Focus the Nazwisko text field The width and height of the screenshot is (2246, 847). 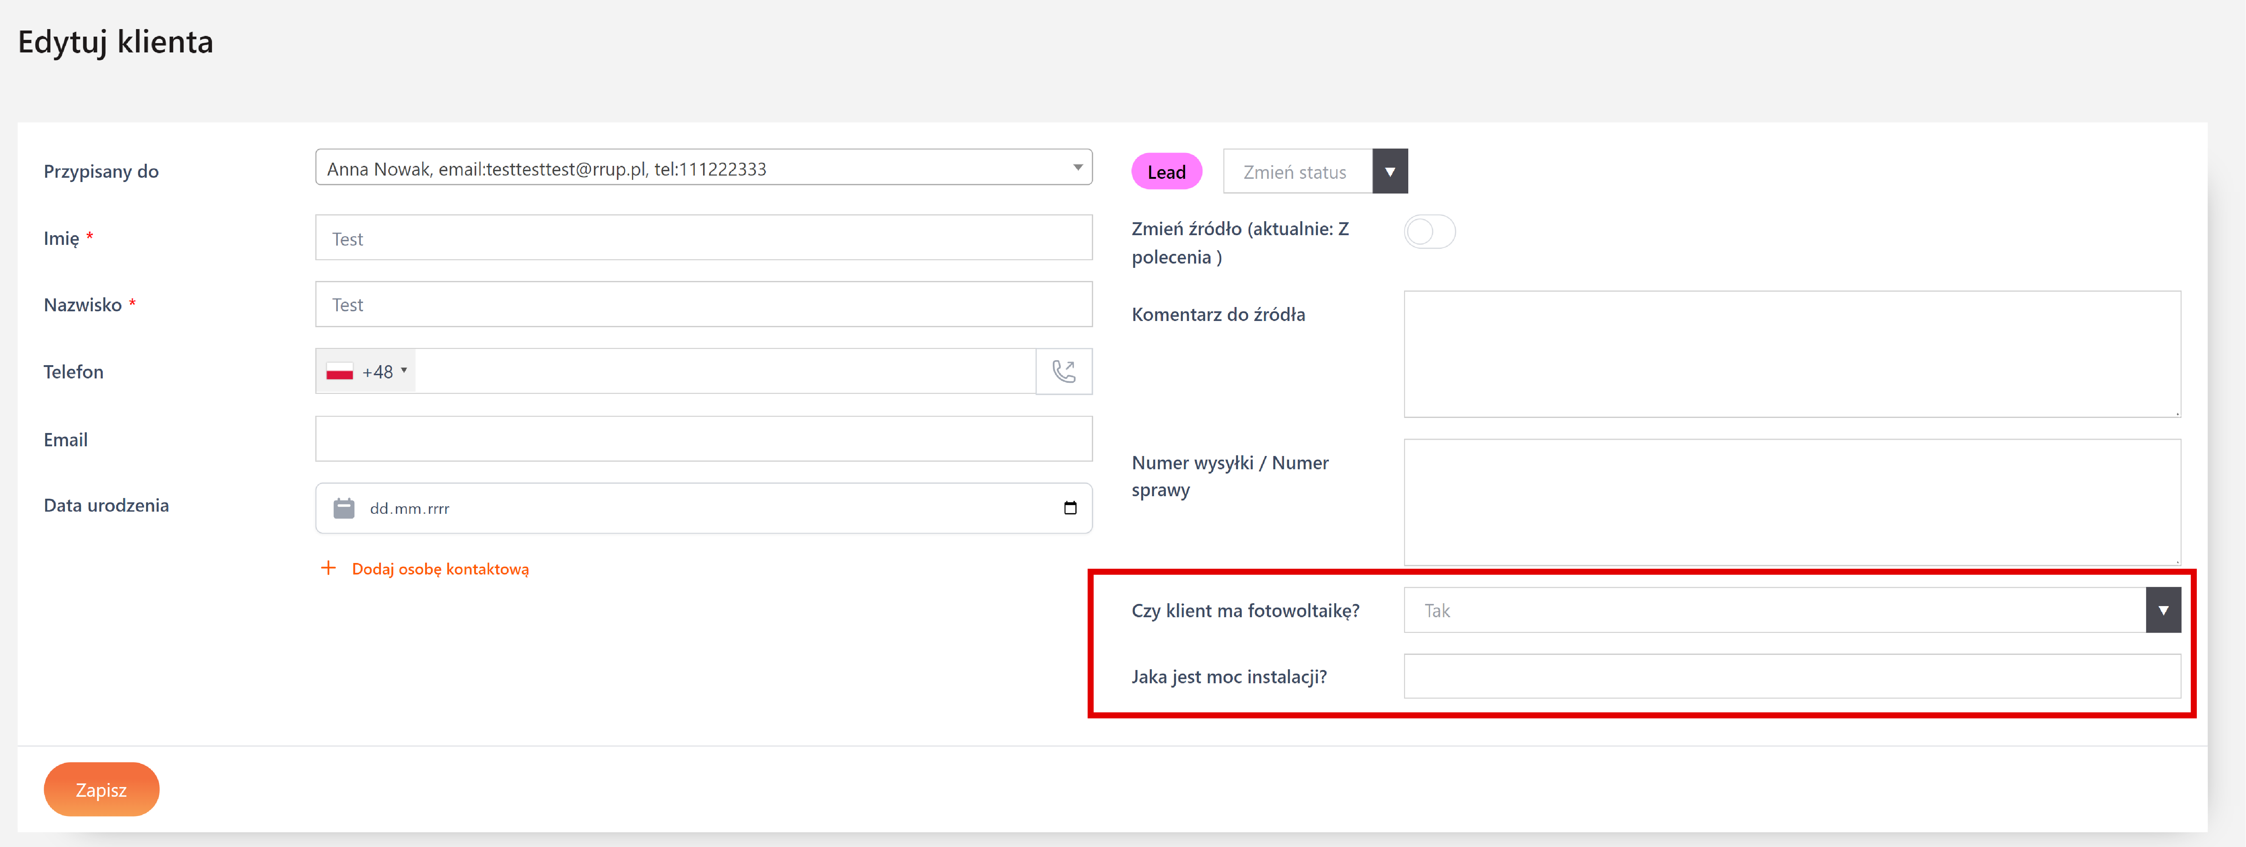[x=703, y=304]
